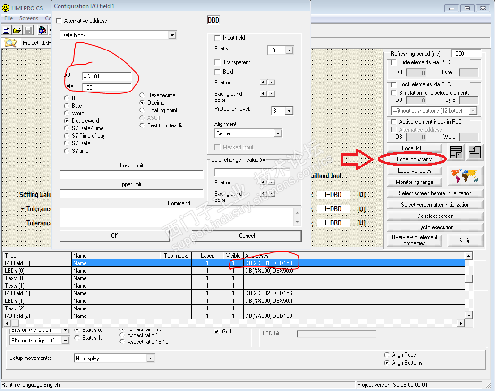Click Background color right arrow
This screenshot has width=495, height=391.
(x=272, y=94)
